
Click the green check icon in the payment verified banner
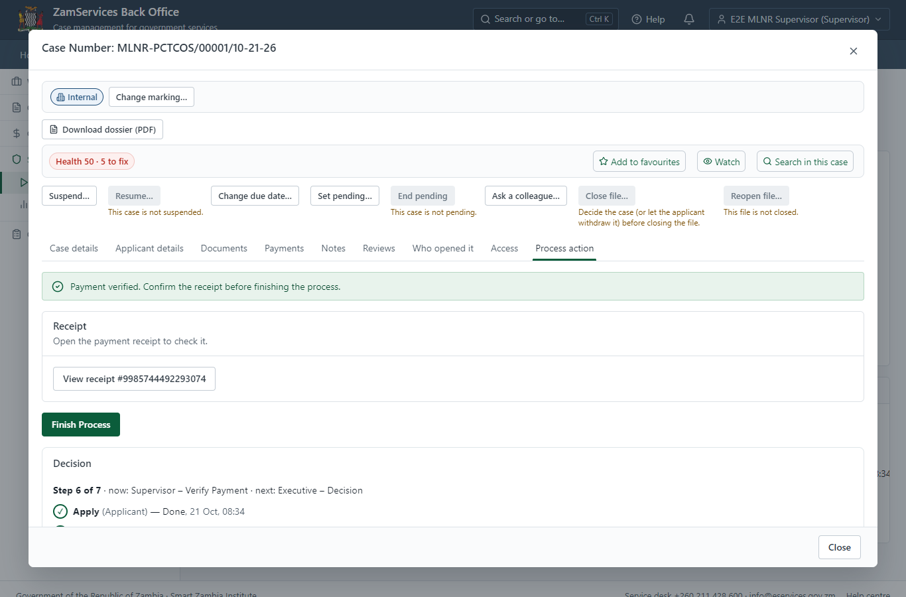(x=58, y=287)
